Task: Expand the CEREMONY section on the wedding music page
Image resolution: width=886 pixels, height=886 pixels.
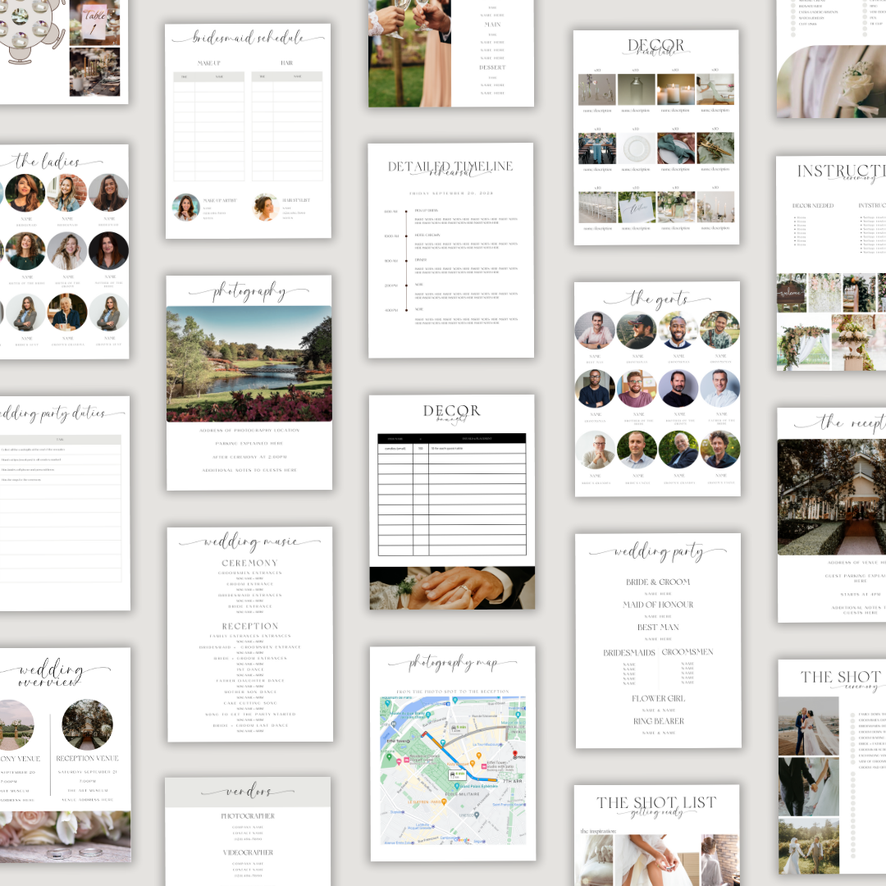Action: (x=250, y=562)
